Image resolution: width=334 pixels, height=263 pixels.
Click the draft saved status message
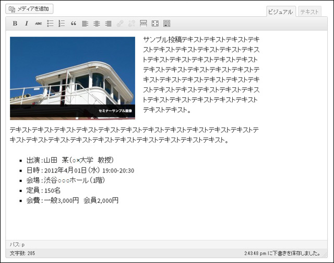point(282,253)
